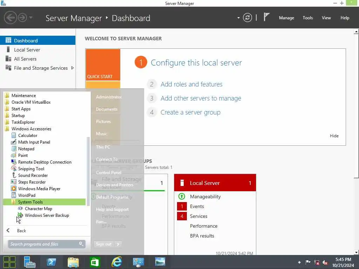Select Dashboard in the navigation pane

coord(38,41)
